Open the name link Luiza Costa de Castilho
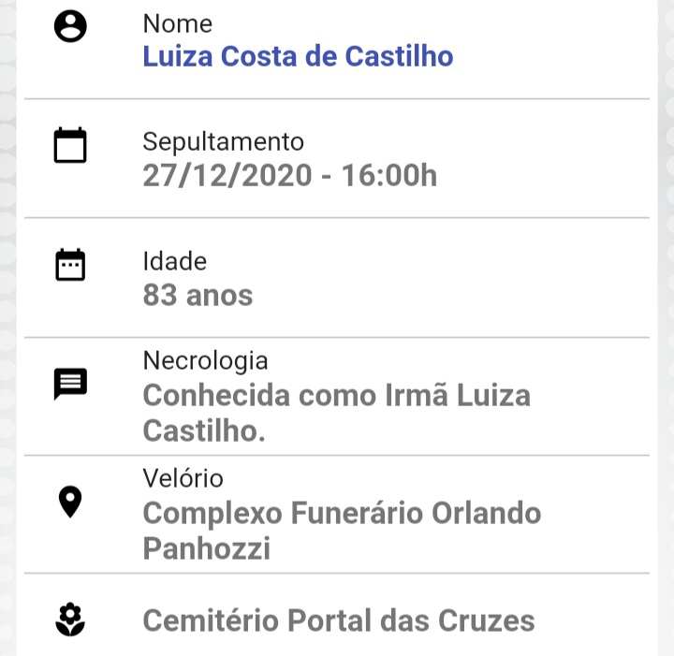Viewport: 674px width, 656px height. pos(298,56)
